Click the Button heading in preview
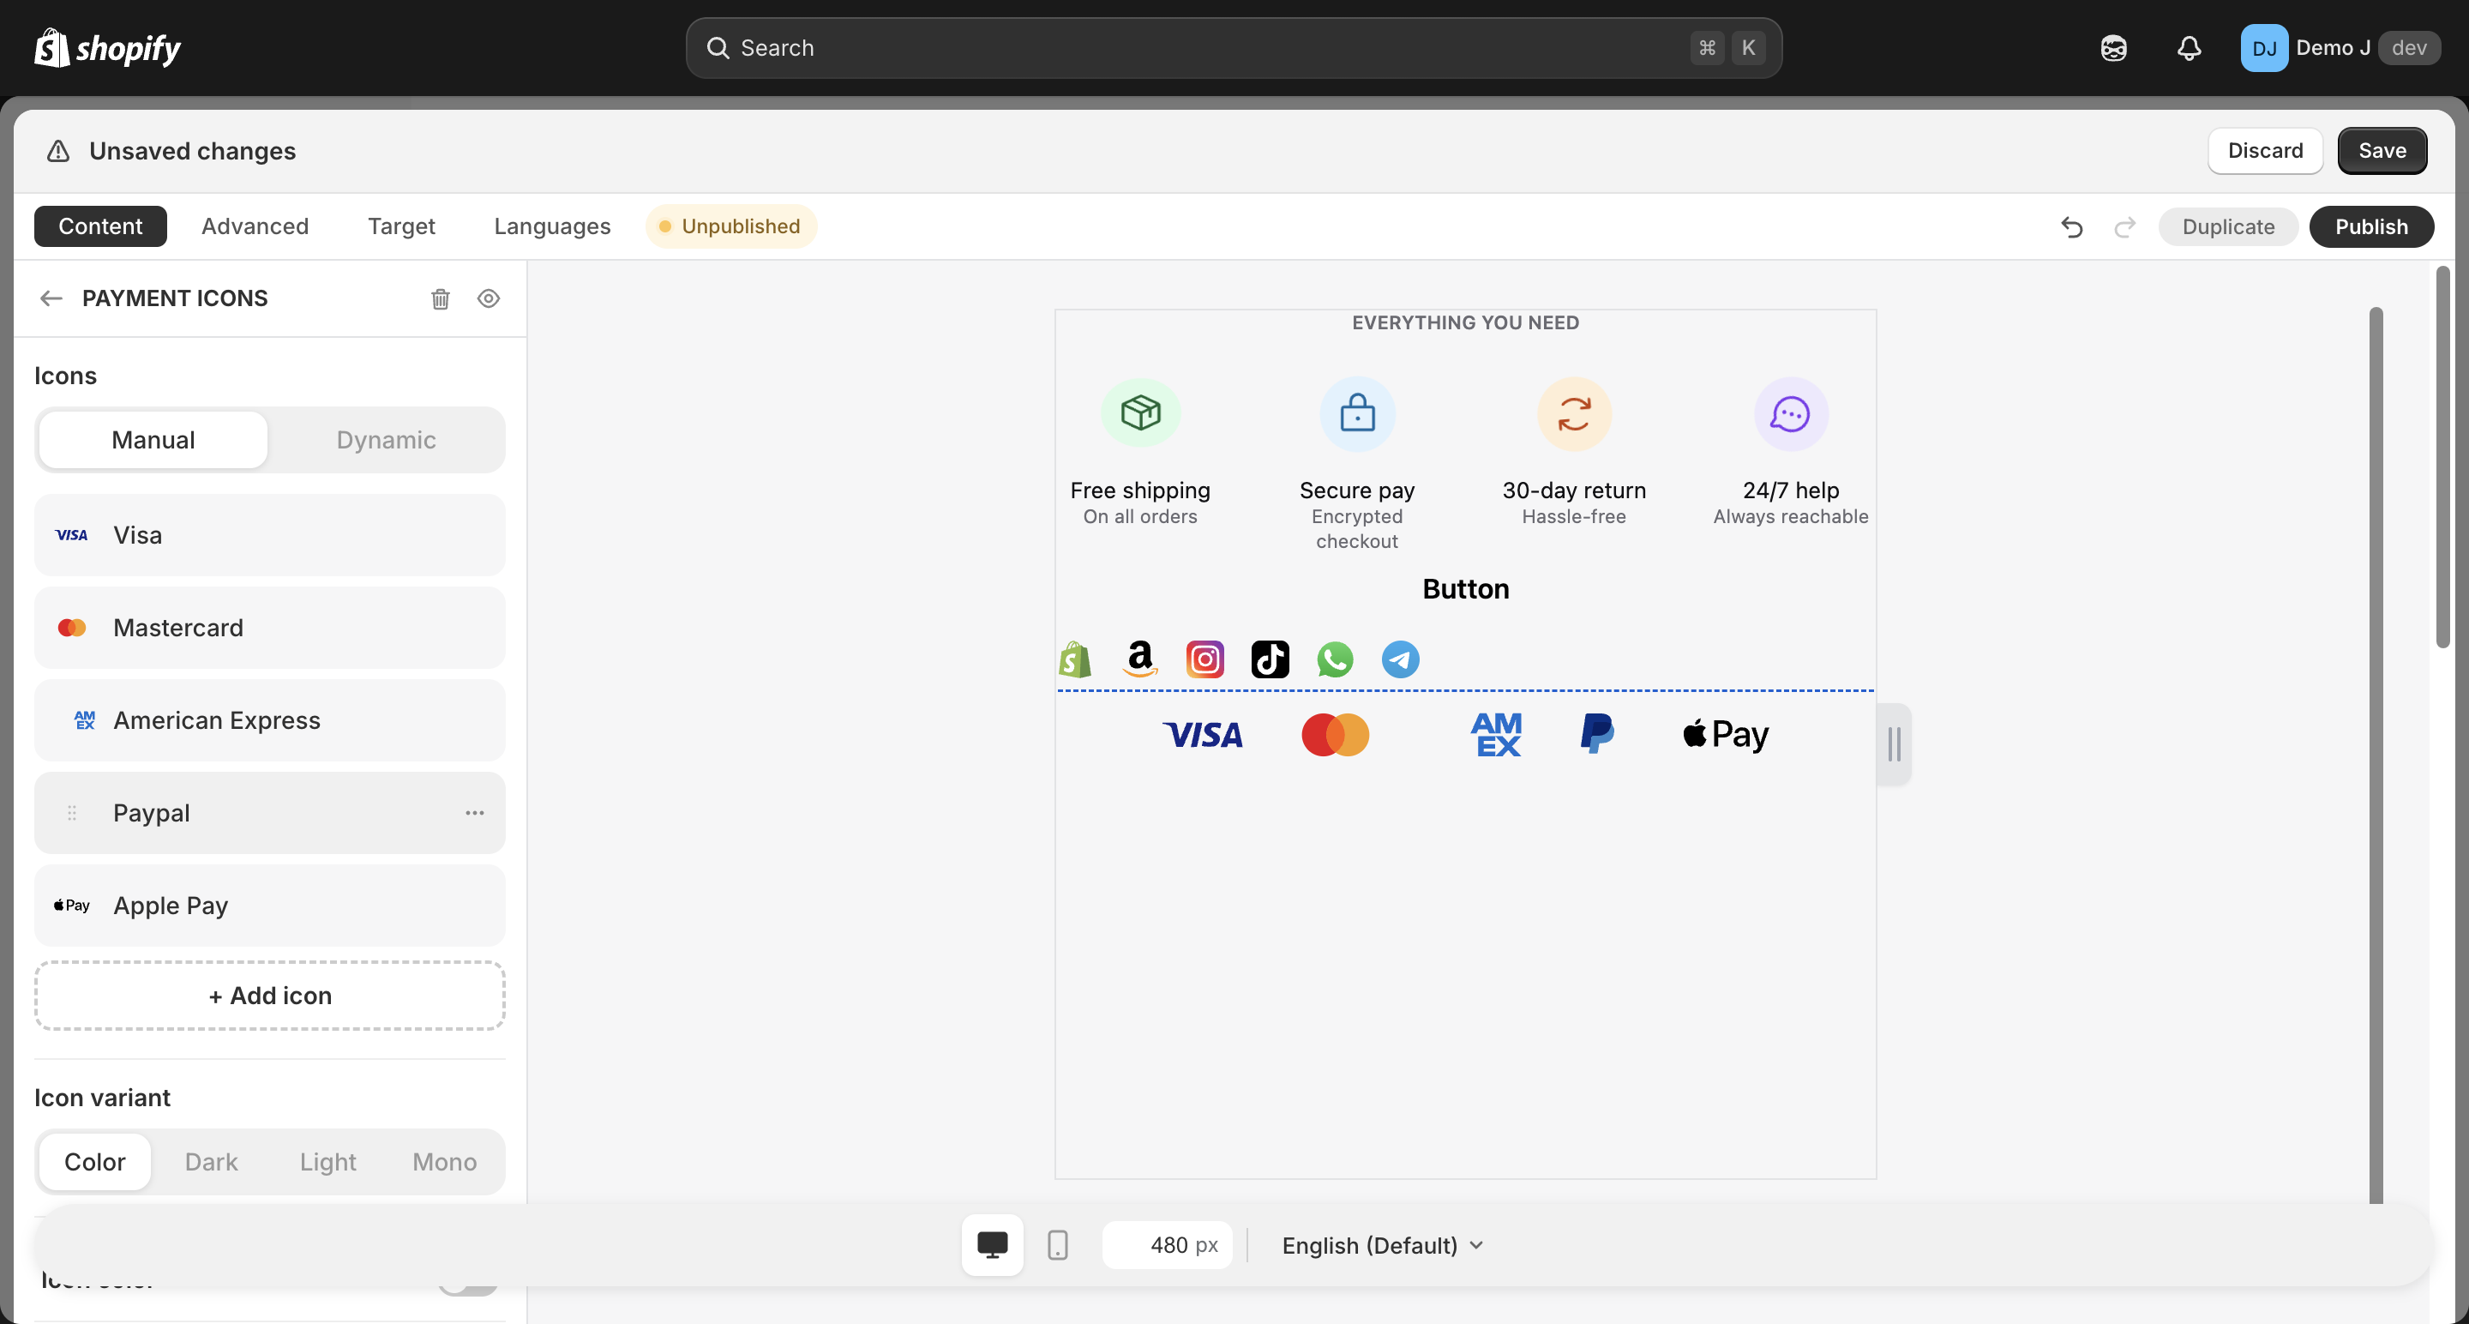 pos(1465,588)
